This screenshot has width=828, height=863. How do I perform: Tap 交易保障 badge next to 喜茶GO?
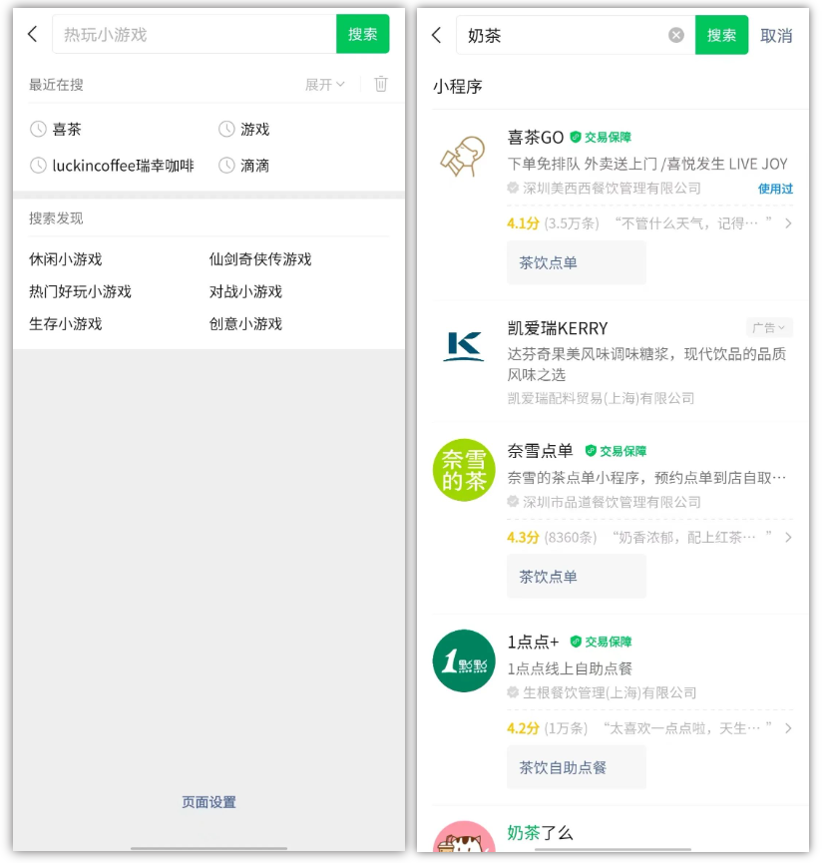tap(601, 137)
